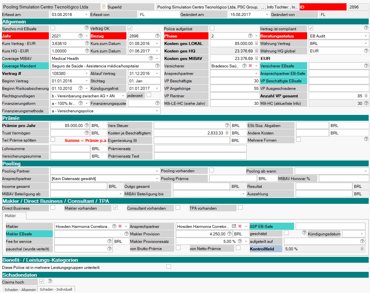Click help icon for Kurs HQ - EUR
Viewport: 370px width, 293px height.
pyautogui.click(x=87, y=51)
